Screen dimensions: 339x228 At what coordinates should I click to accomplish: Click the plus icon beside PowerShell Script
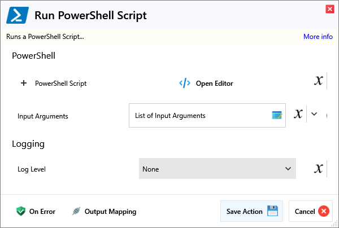(x=24, y=83)
